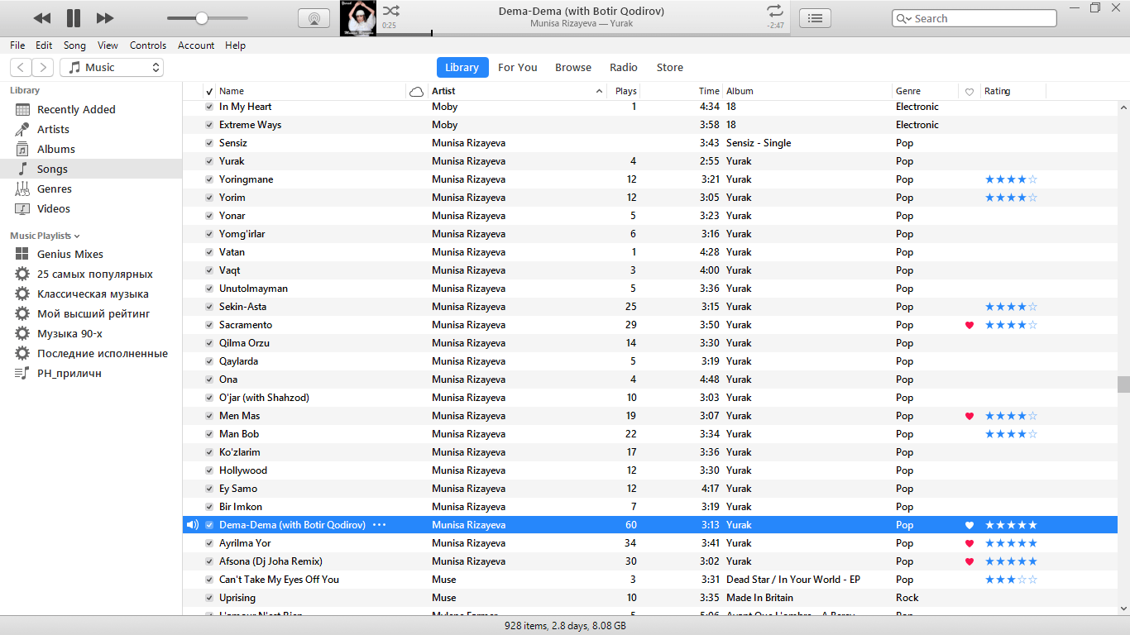Uncheck the Sensiz song checkbox
This screenshot has height=635, width=1130.
point(209,143)
